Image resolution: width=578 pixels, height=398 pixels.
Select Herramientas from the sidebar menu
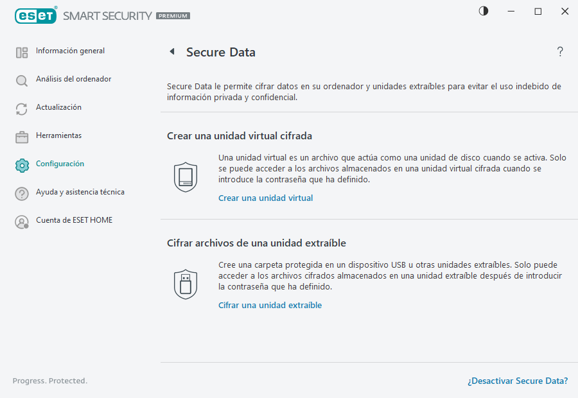click(58, 135)
